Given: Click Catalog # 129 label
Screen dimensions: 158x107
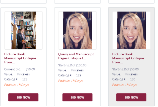Looking at the screenshot, I should pos(70,75).
